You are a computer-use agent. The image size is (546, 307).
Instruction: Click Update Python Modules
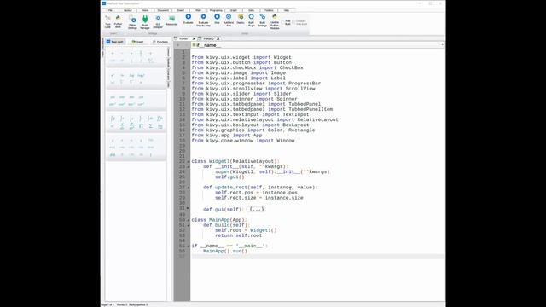(275, 21)
